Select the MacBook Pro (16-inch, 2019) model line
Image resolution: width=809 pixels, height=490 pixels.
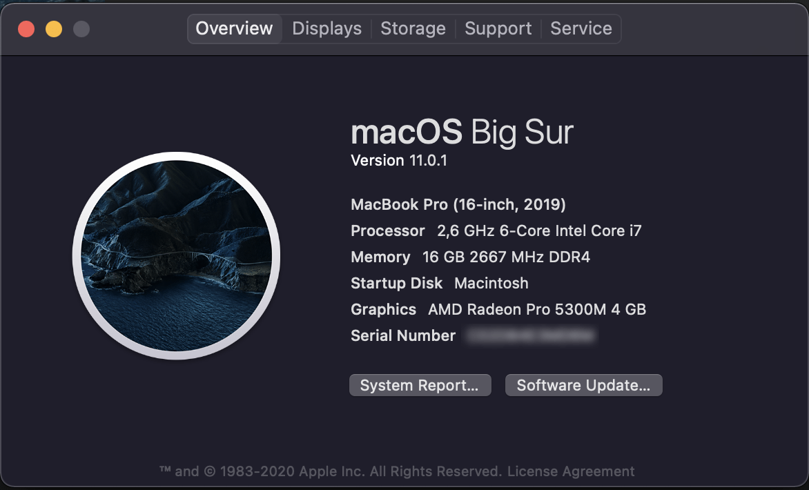tap(458, 205)
